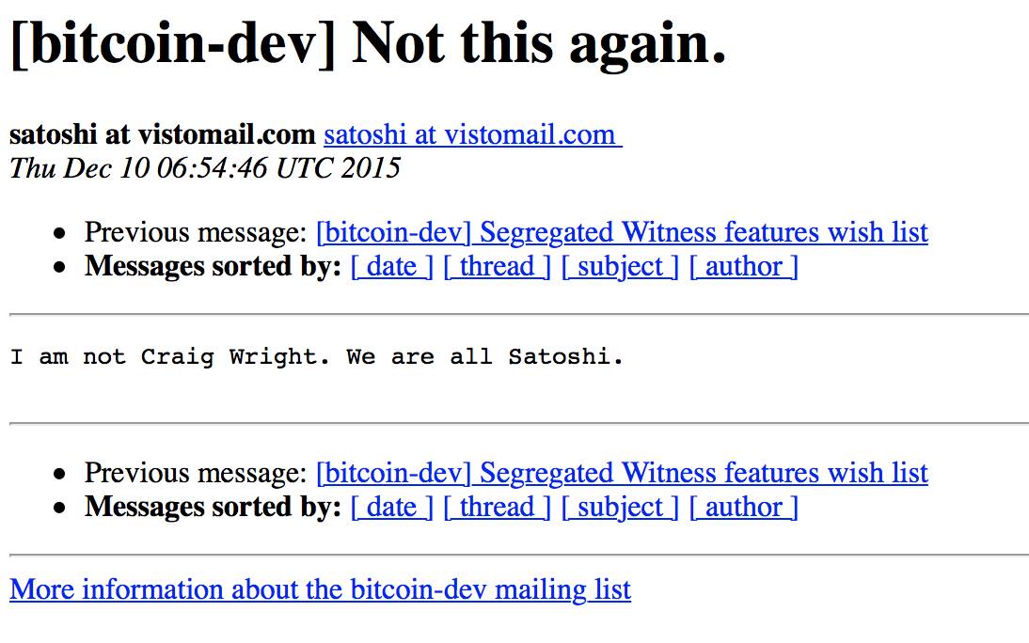Sort by date using the link below the message
The image size is (1029, 643).
click(392, 508)
